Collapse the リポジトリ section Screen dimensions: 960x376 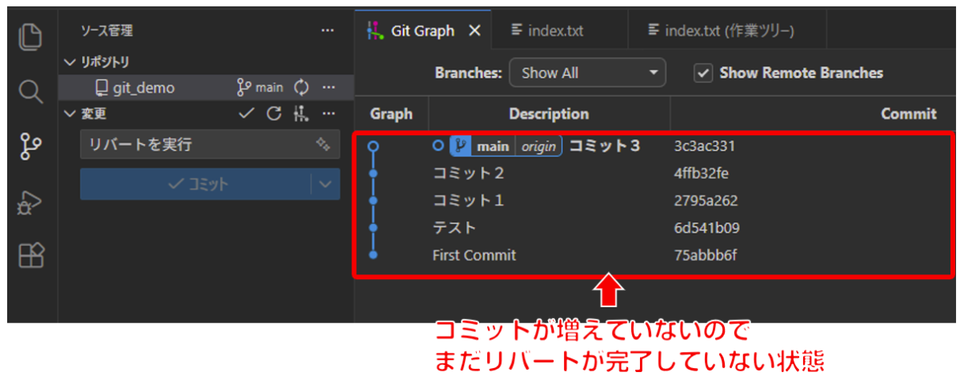point(68,62)
